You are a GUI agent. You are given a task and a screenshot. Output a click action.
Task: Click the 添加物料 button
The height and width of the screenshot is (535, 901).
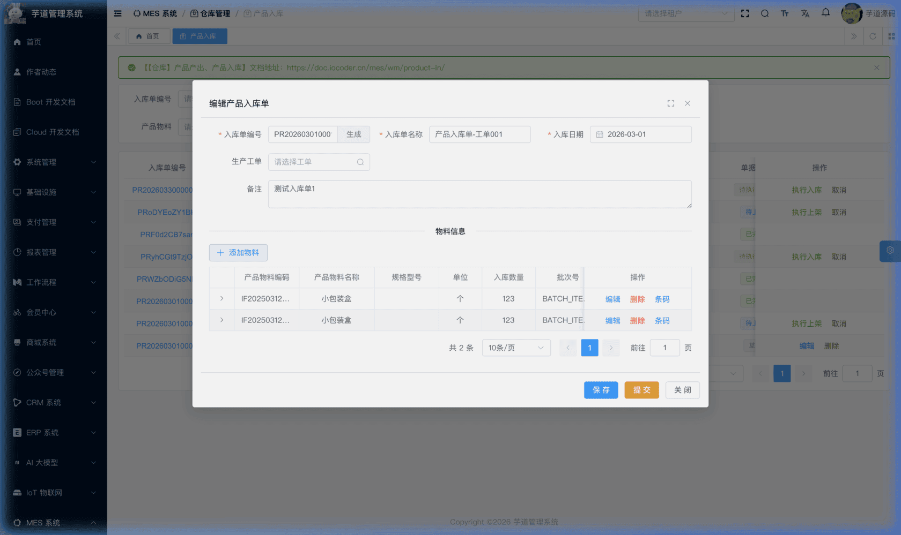pos(238,253)
